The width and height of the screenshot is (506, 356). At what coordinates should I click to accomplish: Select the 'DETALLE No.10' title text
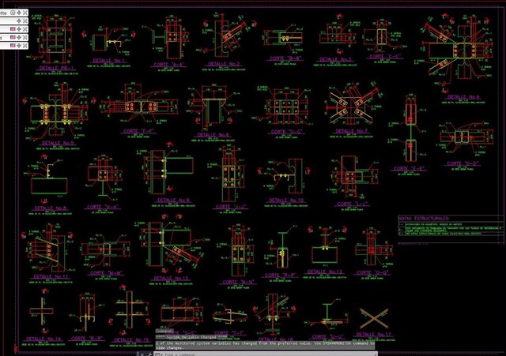tap(285, 200)
